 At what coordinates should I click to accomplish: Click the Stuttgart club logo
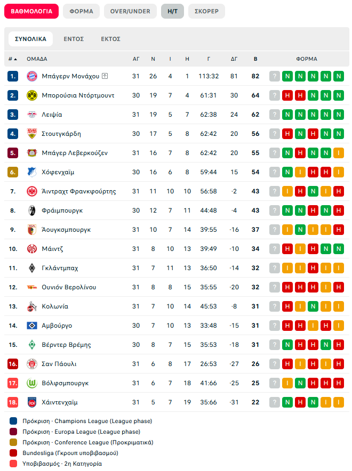(31, 134)
